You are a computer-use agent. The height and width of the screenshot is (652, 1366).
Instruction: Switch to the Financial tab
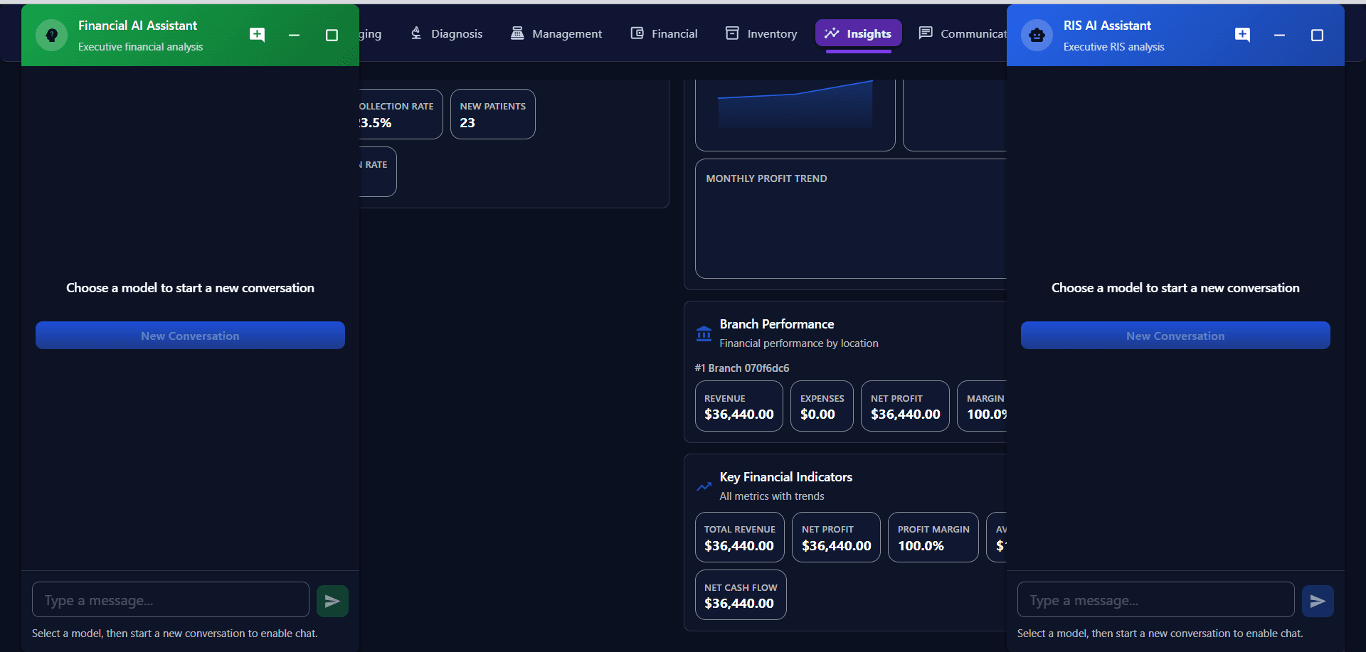coord(665,33)
